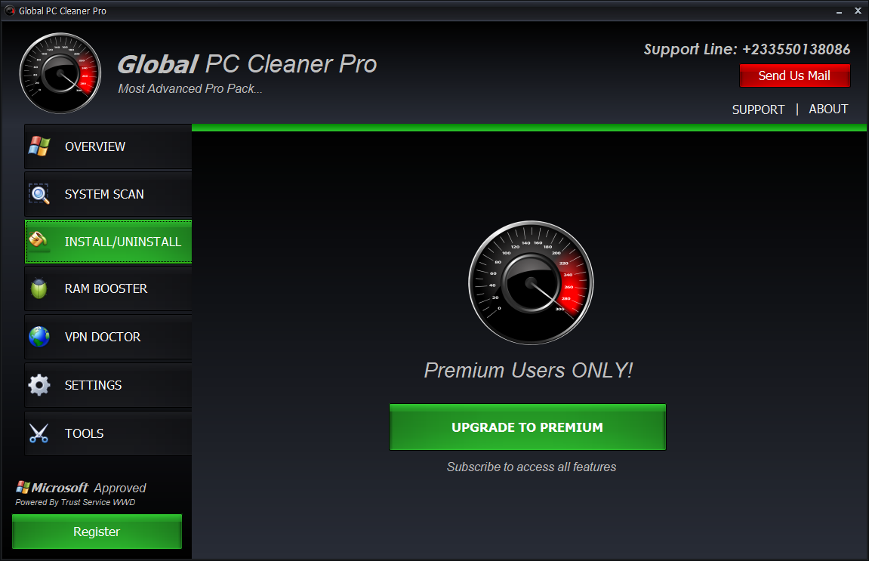Viewport: 869px width, 561px height.
Task: Click the red Send Us Mail button
Action: [794, 76]
